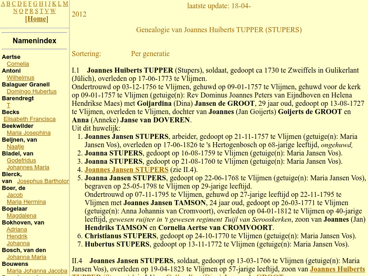368x276 pixels.
Task: Open the letter A index page
Action: 3,4
